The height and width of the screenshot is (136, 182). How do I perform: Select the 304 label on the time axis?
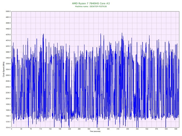[89, 129]
